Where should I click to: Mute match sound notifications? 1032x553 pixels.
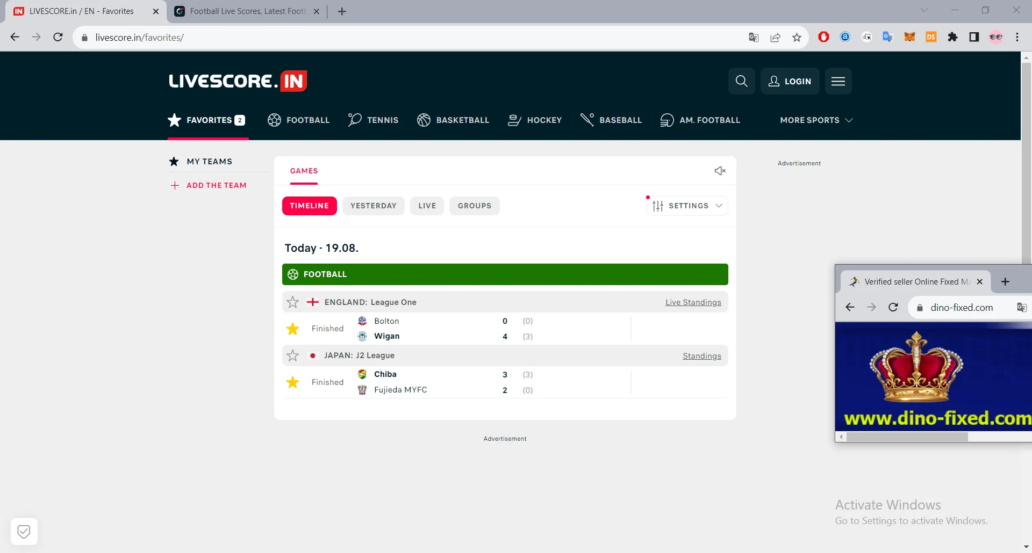pyautogui.click(x=720, y=170)
